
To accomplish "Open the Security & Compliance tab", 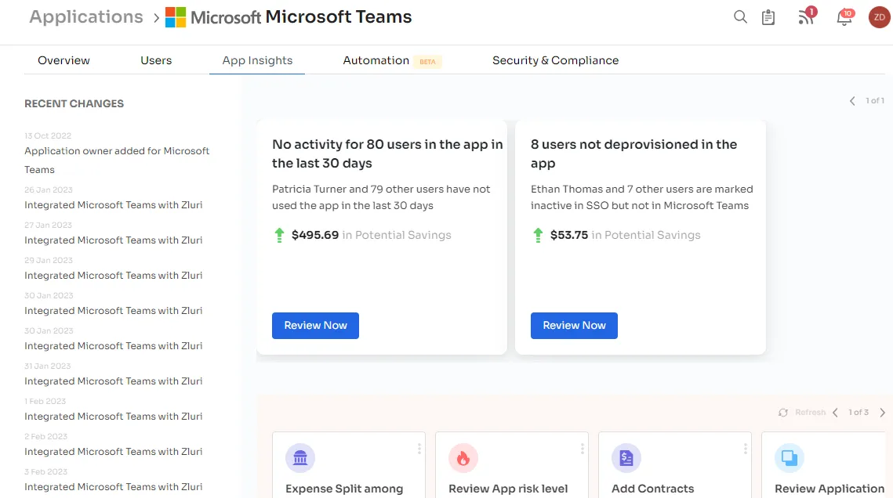I will [x=555, y=60].
